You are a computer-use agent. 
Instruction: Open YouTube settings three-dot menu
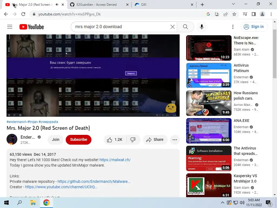click(233, 27)
